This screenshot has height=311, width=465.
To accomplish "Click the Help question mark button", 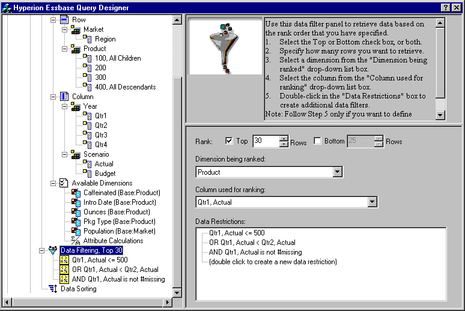I will tap(445, 7).
